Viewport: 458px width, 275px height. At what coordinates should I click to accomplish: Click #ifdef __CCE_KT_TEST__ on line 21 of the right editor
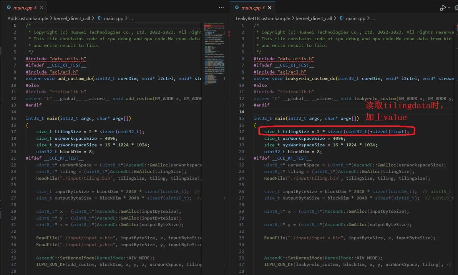coord(282,158)
